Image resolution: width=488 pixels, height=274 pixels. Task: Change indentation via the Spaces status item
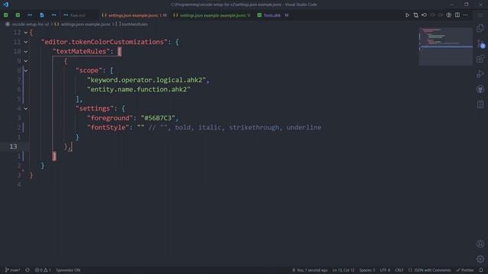pos(368,270)
